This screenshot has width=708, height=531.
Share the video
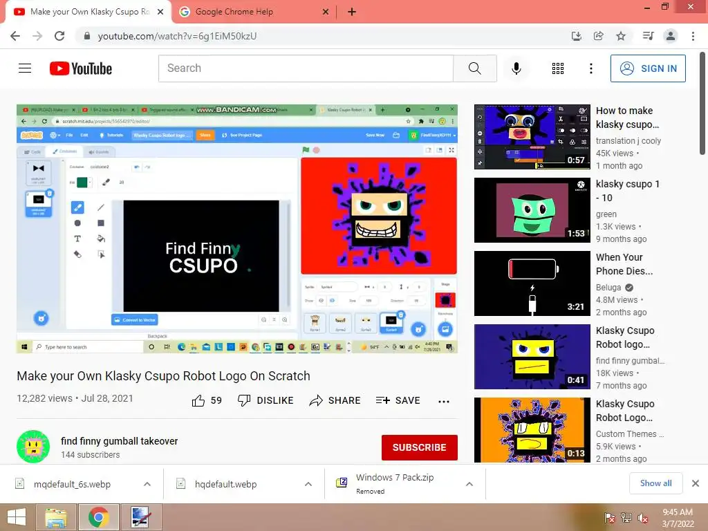pyautogui.click(x=335, y=400)
